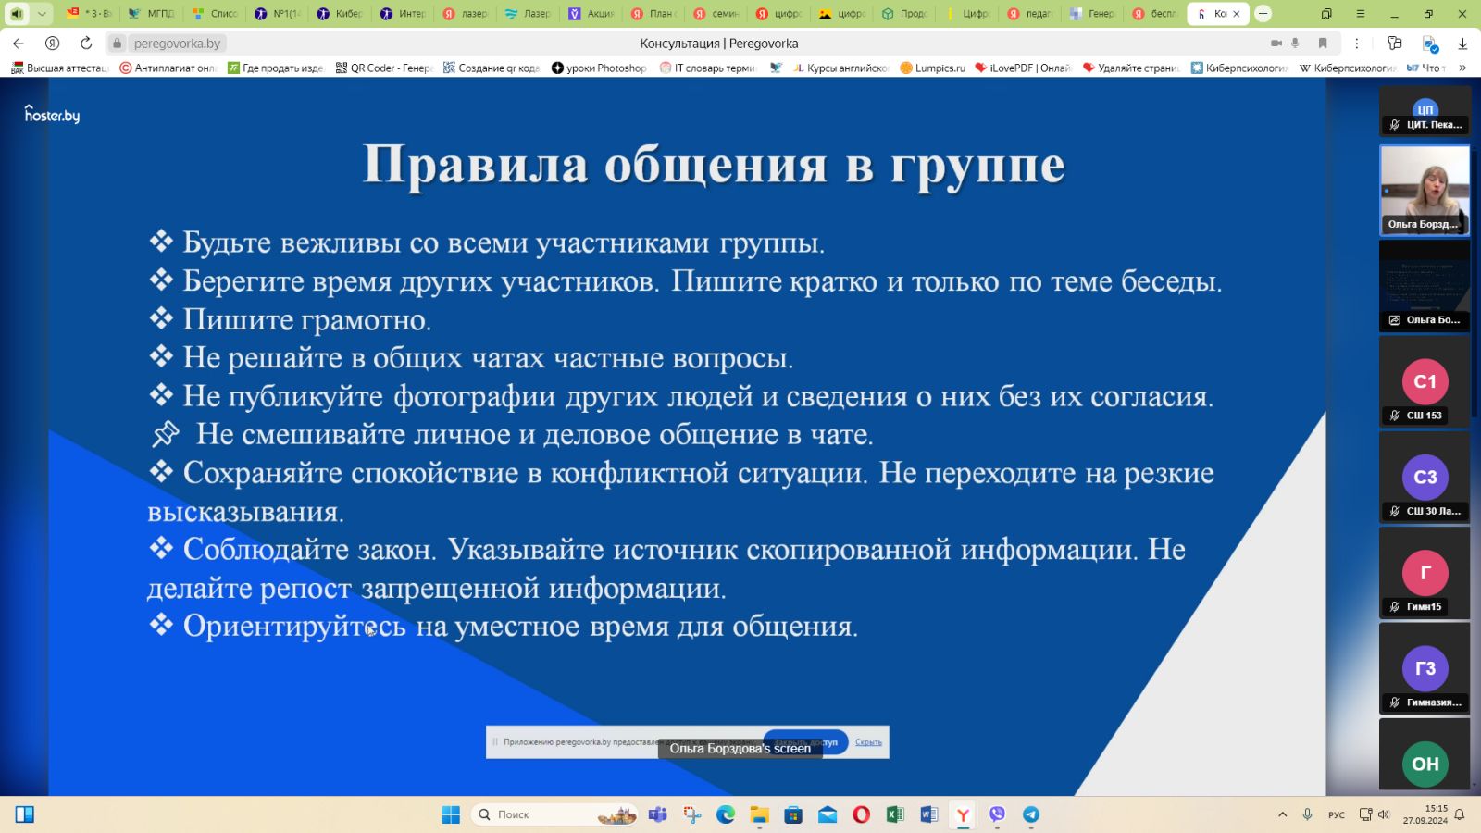Select participant tile 'ЦИТ. Пека...'
This screenshot has height=833, width=1481.
tap(1425, 111)
